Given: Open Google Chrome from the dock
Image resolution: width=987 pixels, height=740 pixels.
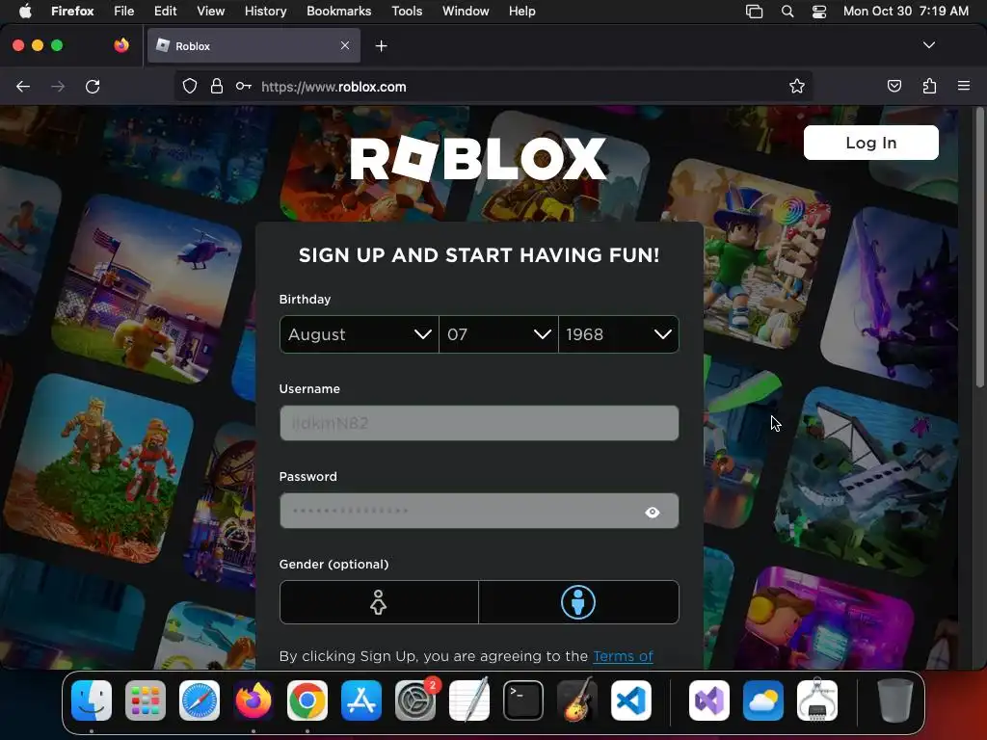Looking at the screenshot, I should (x=307, y=700).
